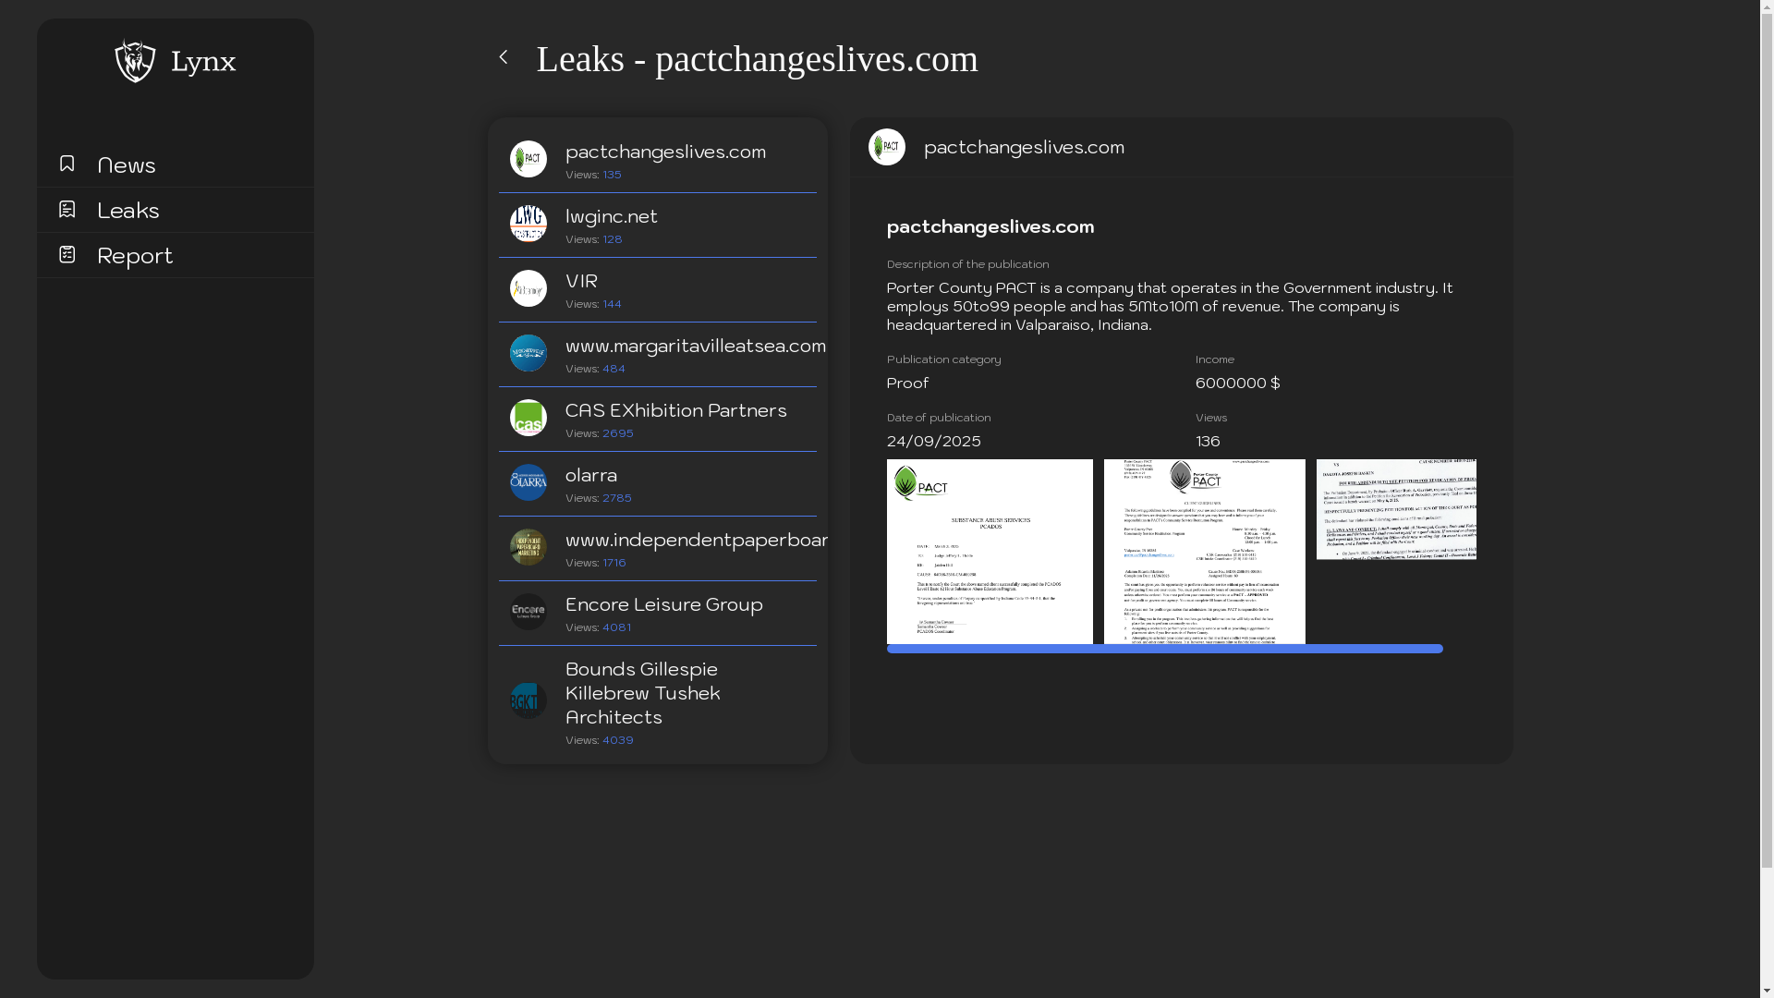Viewport: 1774px width, 998px height.
Task: Open the third partially visible document thumbnail
Action: coord(1396,509)
